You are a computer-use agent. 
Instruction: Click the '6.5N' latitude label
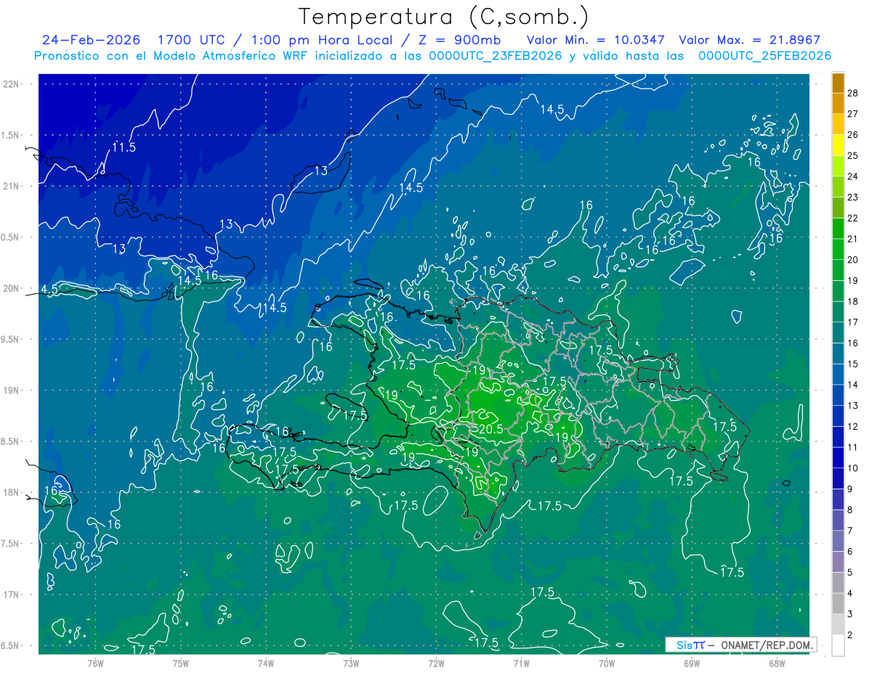[10, 645]
